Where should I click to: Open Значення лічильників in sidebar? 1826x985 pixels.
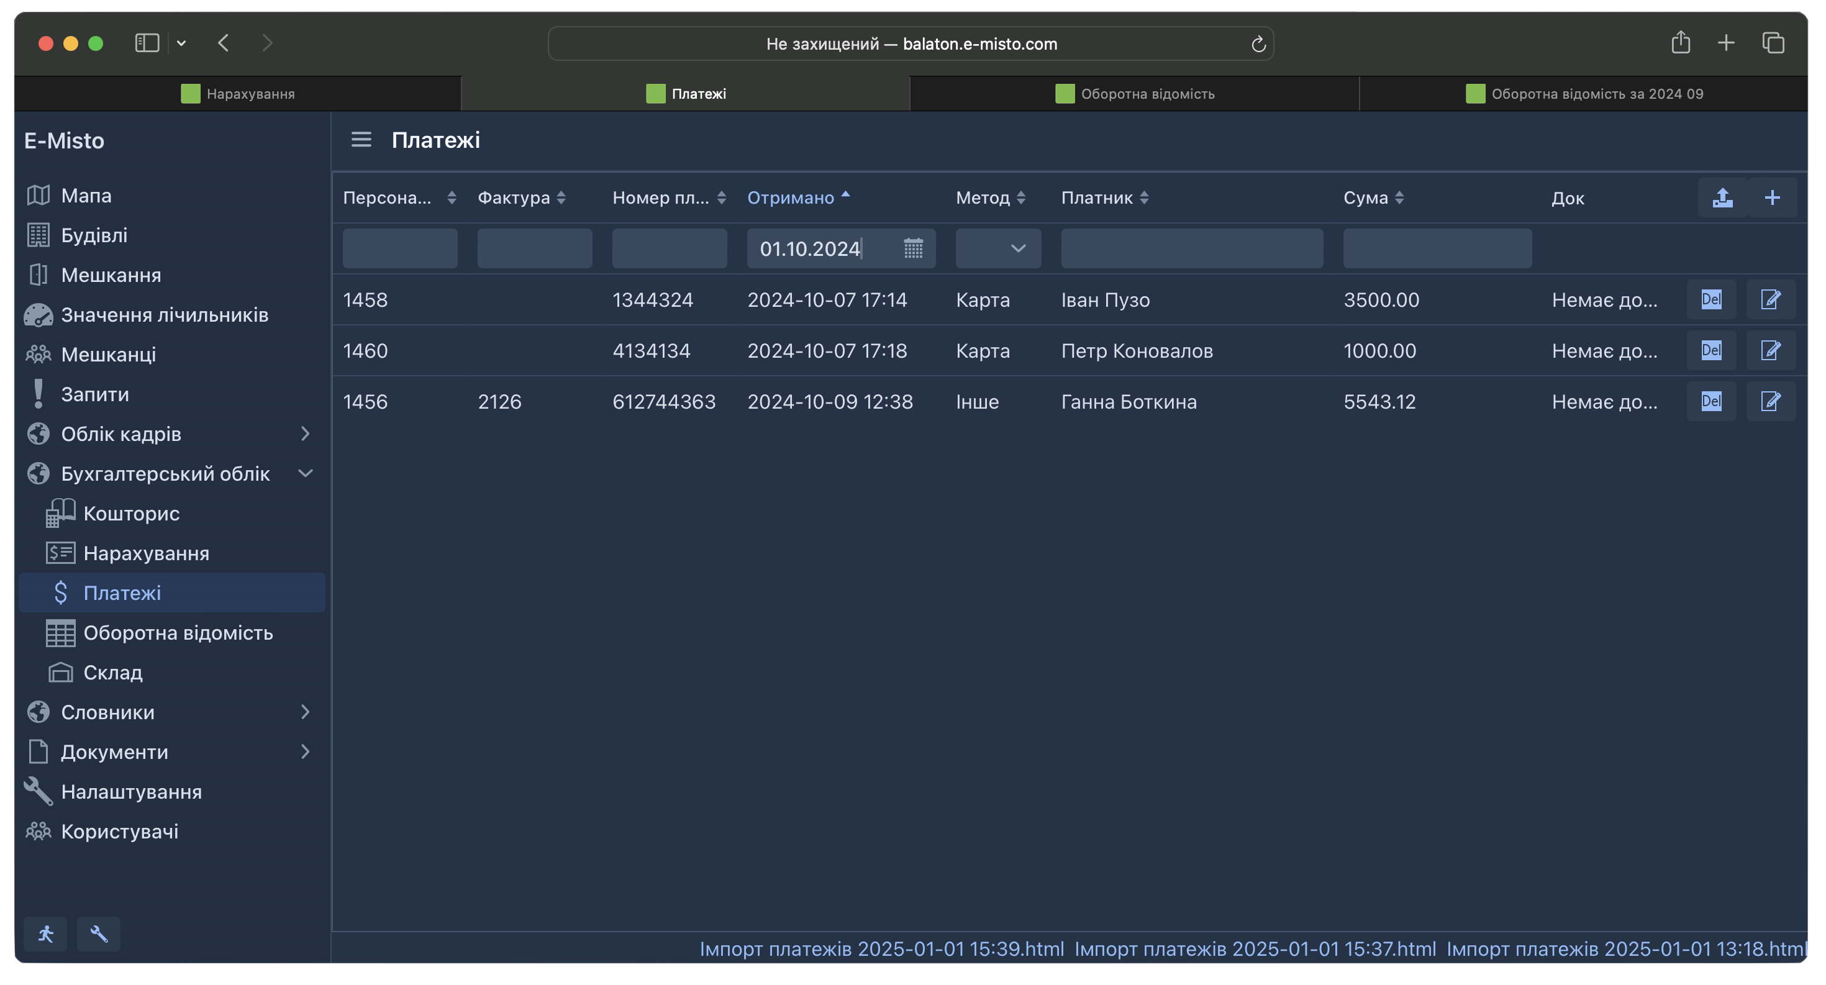pos(165,315)
